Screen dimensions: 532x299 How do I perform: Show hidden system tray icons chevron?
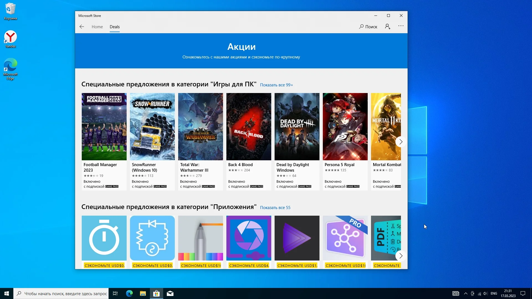tap(466, 293)
